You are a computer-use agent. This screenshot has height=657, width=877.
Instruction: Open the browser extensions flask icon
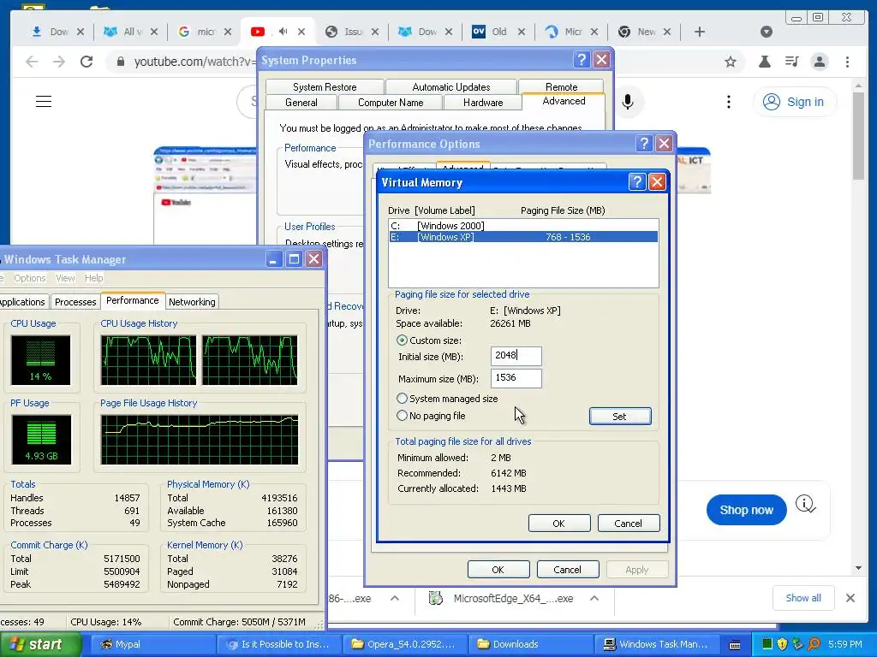coord(764,62)
